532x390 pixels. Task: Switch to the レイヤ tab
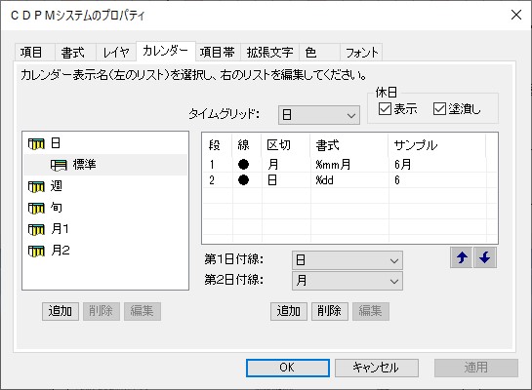116,53
